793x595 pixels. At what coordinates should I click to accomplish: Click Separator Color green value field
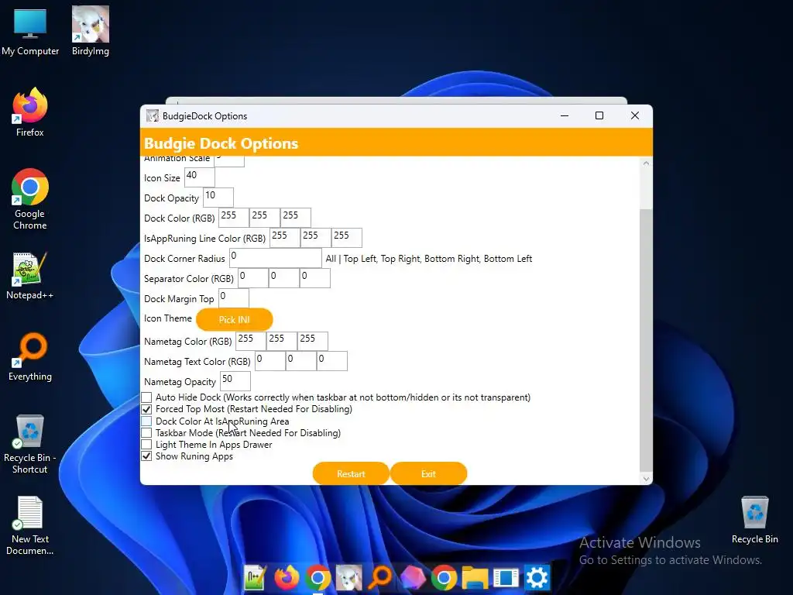283,278
